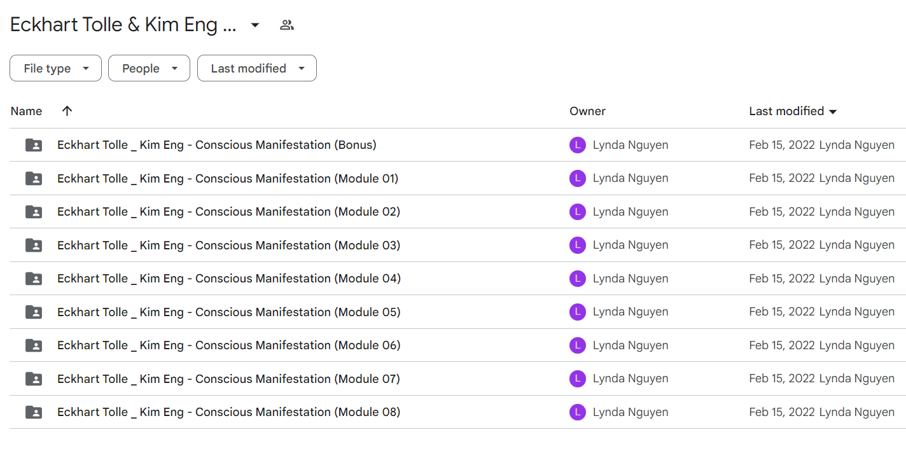906x465 pixels.
Task: Click owner name Lynda Nguyen in Bonus row
Action: (x=631, y=145)
